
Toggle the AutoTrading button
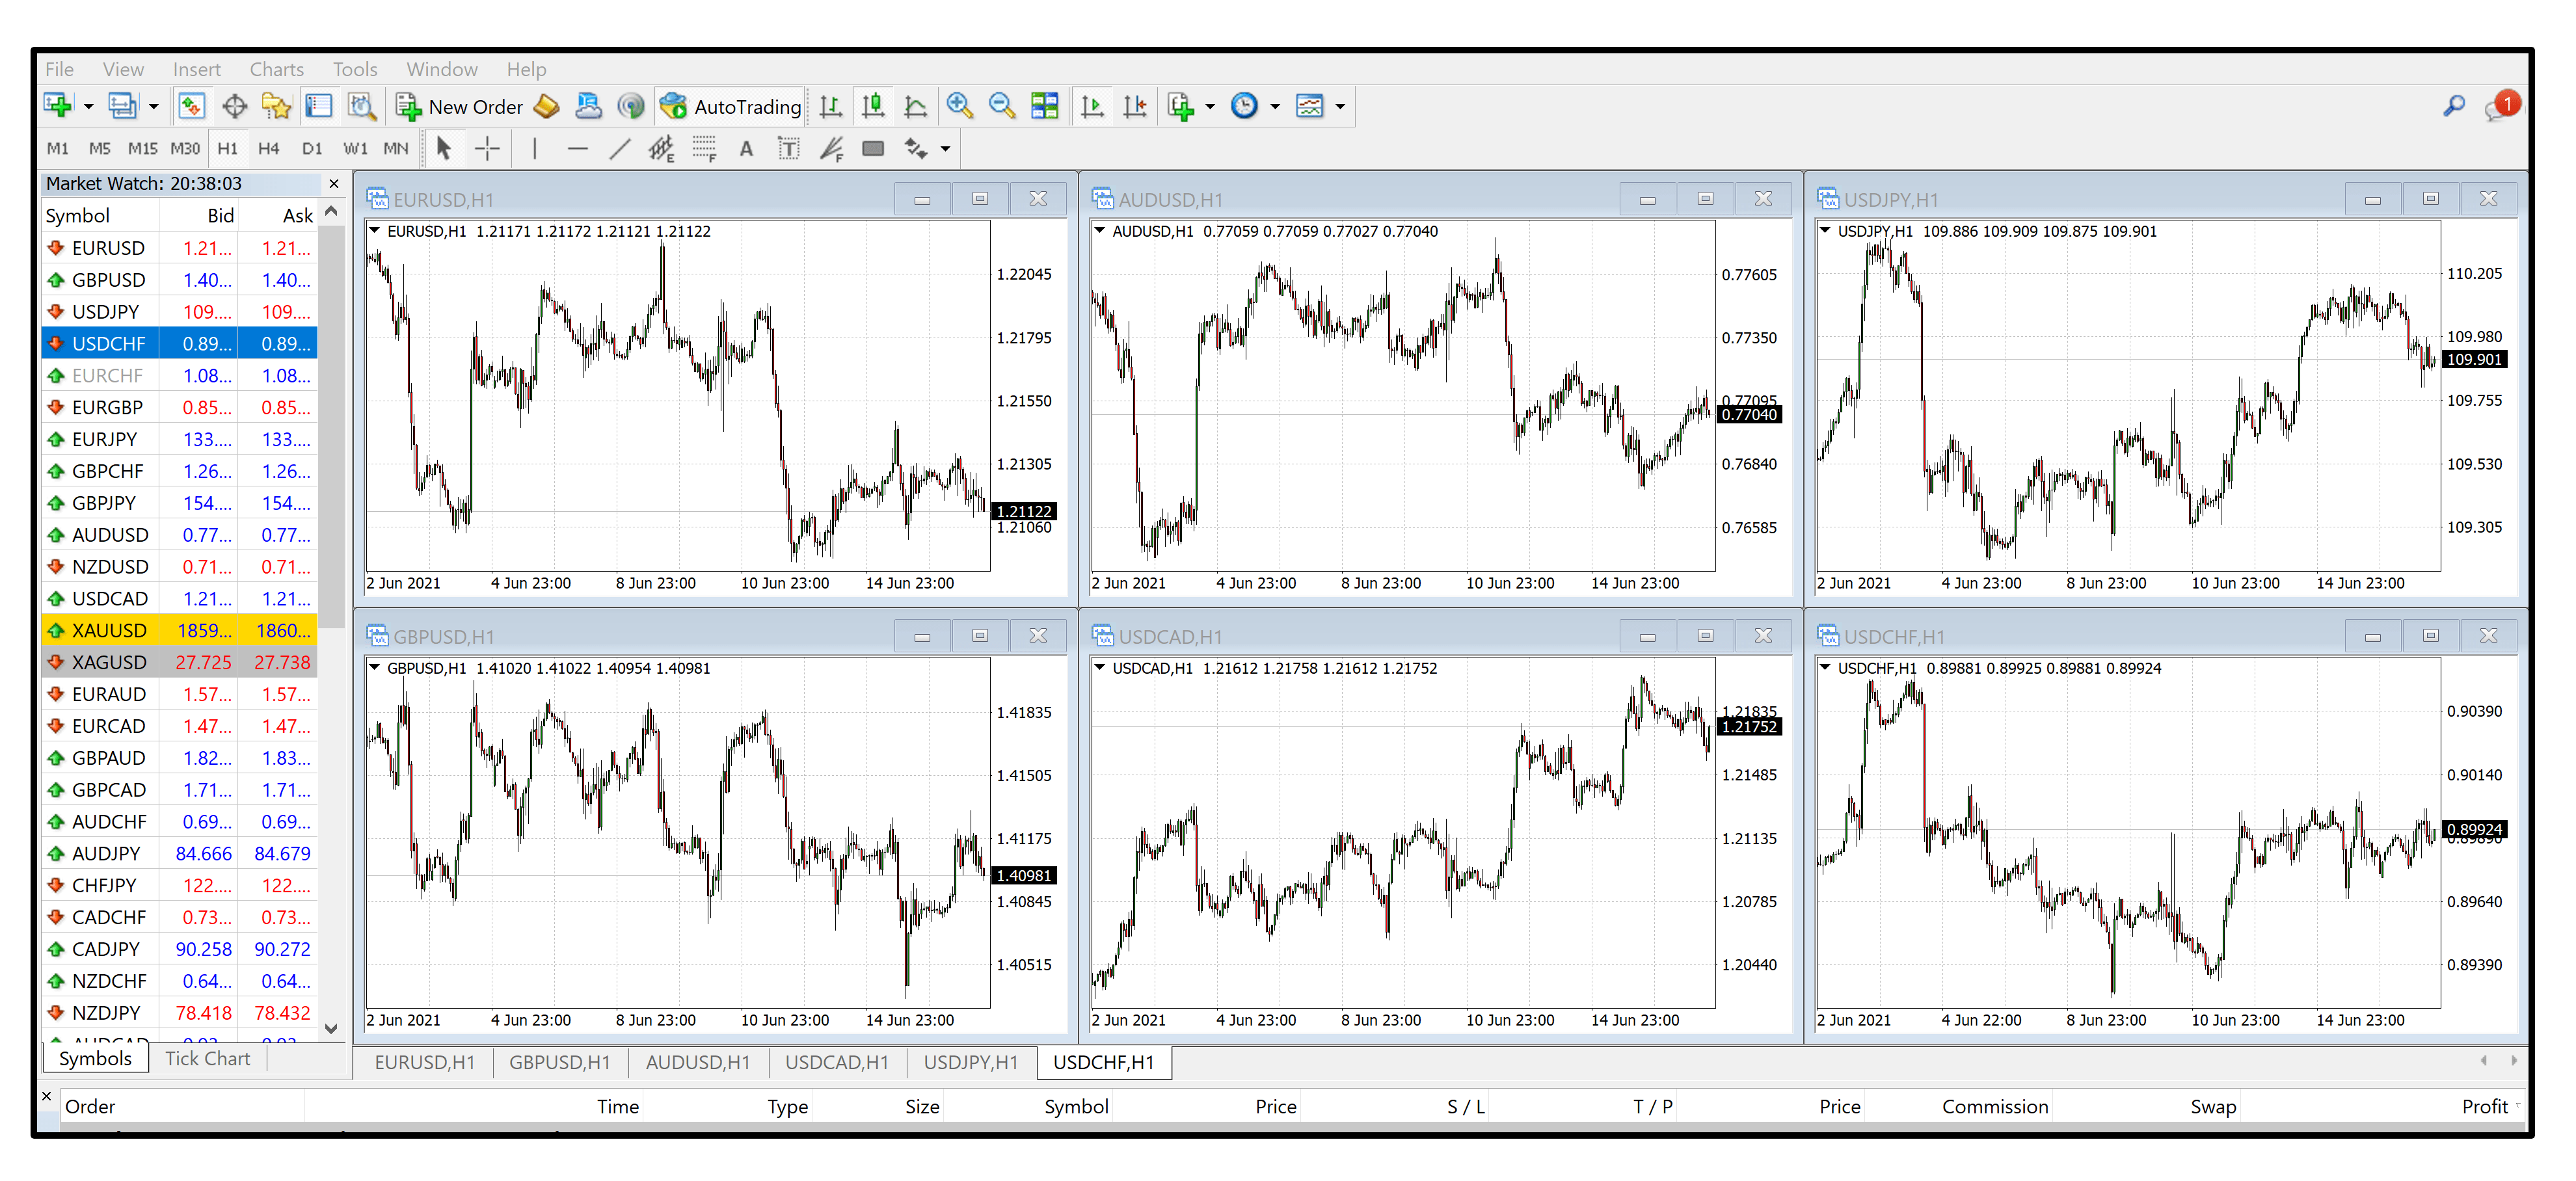click(x=731, y=106)
